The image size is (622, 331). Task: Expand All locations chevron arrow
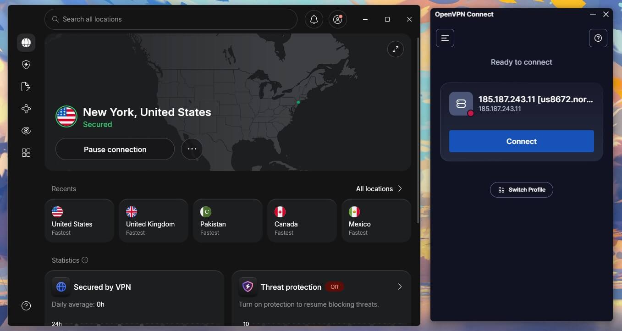coord(400,188)
